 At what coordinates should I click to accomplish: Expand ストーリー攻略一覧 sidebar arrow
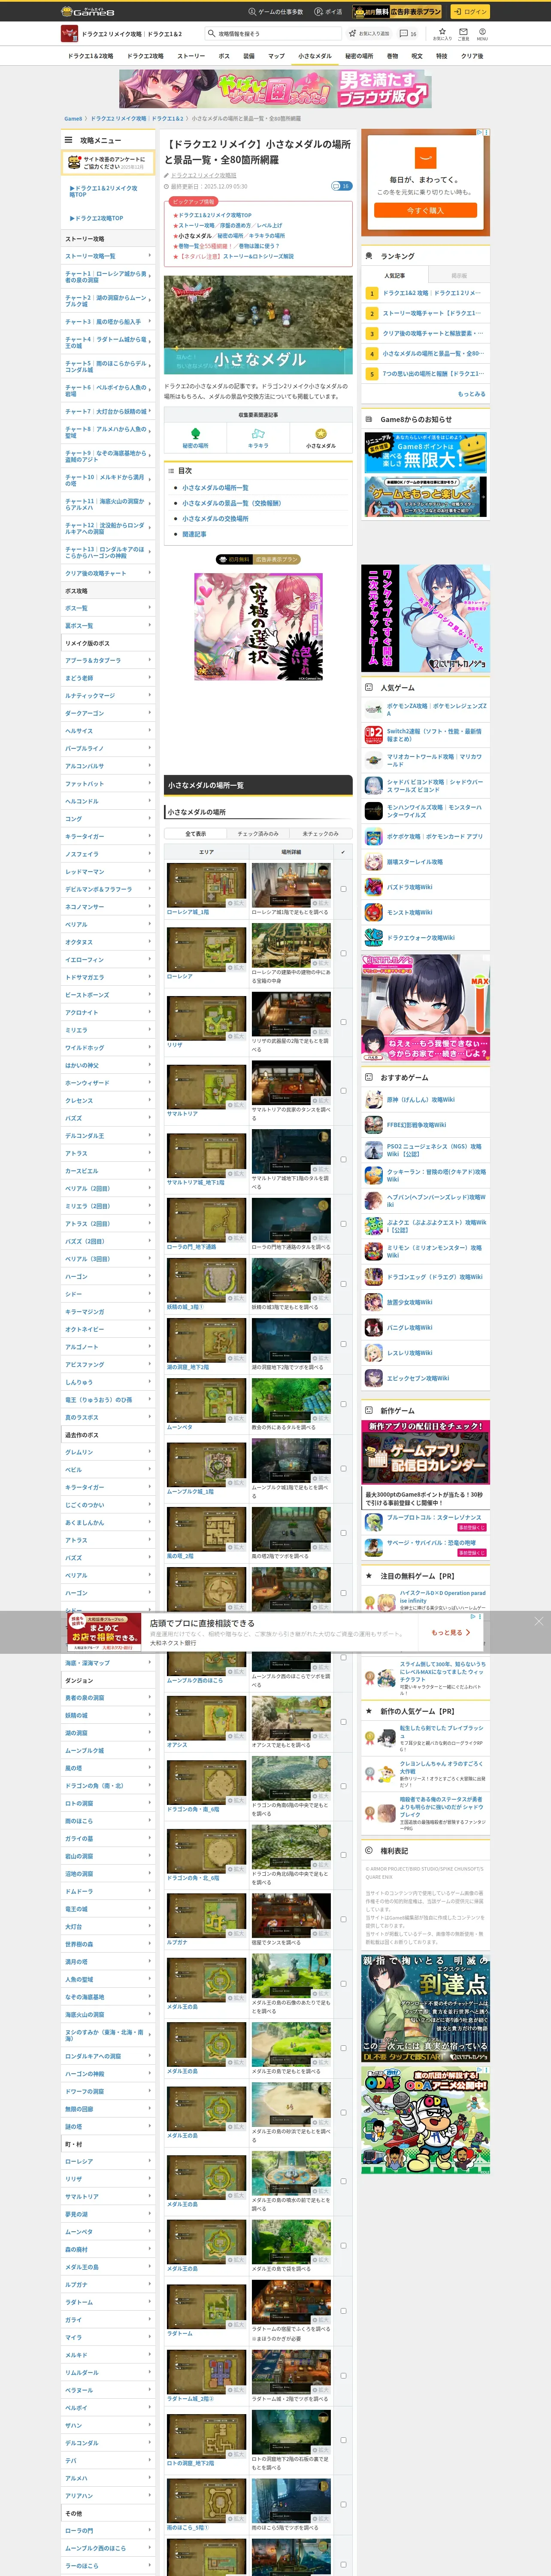point(150,256)
